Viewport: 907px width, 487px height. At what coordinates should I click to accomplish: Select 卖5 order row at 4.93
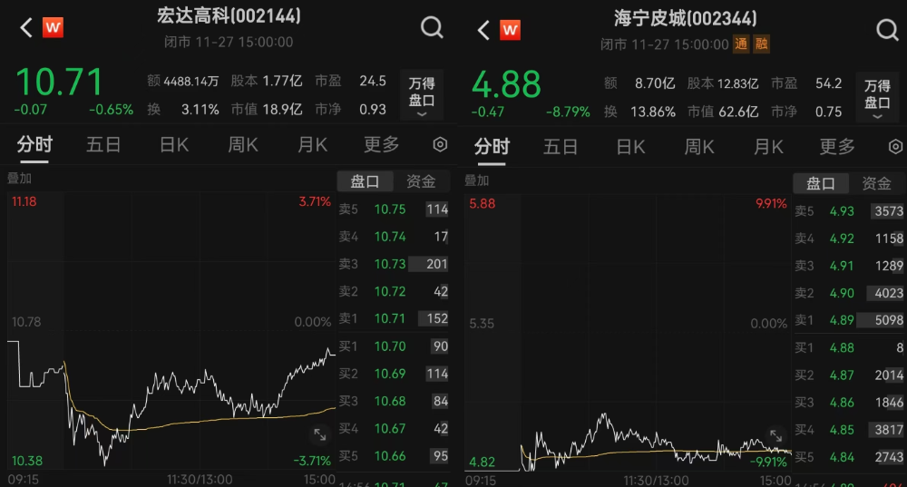849,211
